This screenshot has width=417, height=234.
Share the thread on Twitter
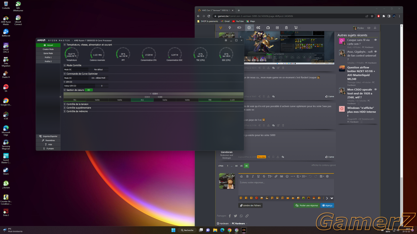point(235,216)
